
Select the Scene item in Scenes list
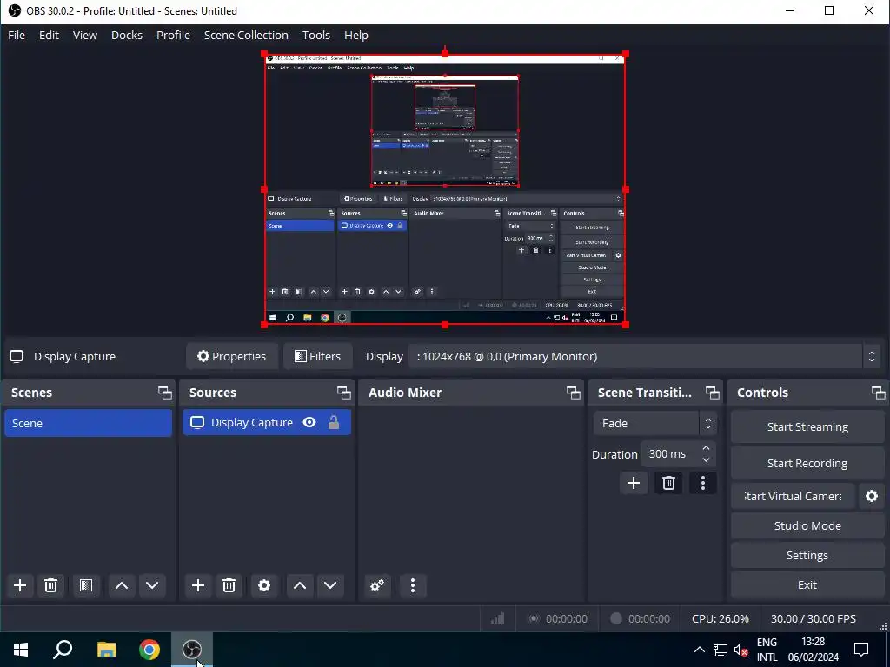[x=88, y=423]
